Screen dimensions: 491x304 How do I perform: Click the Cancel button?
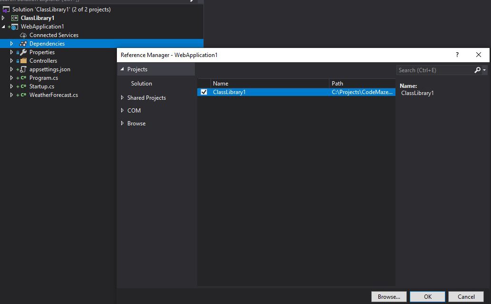coord(466,296)
